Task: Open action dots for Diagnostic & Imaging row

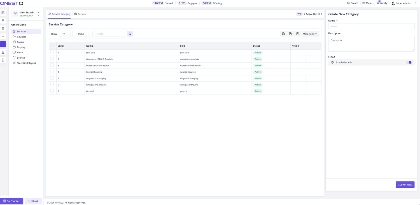Action: click(306, 78)
